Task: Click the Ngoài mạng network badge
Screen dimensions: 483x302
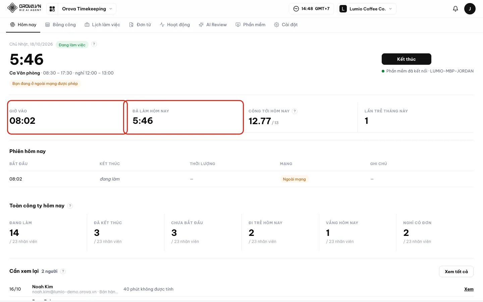Action: point(294,179)
